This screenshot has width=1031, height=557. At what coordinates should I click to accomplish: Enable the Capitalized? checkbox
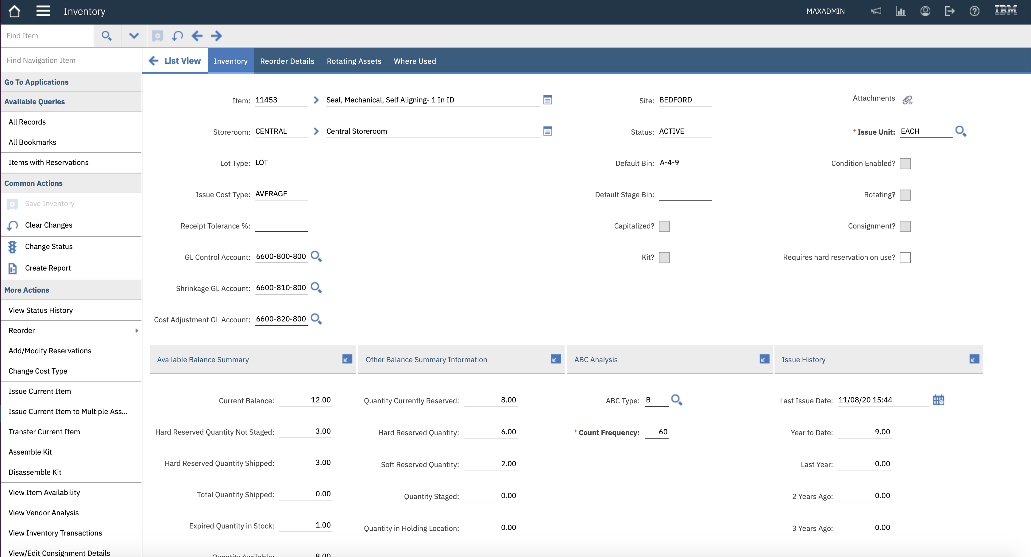tap(664, 226)
